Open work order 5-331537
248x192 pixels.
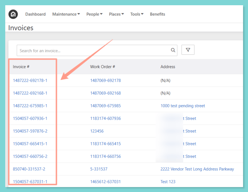pyautogui.click(x=99, y=169)
